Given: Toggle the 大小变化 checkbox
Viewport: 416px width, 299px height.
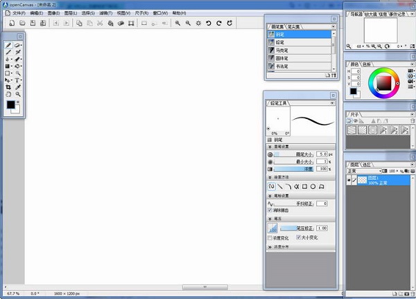Looking at the screenshot, I should [x=298, y=237].
